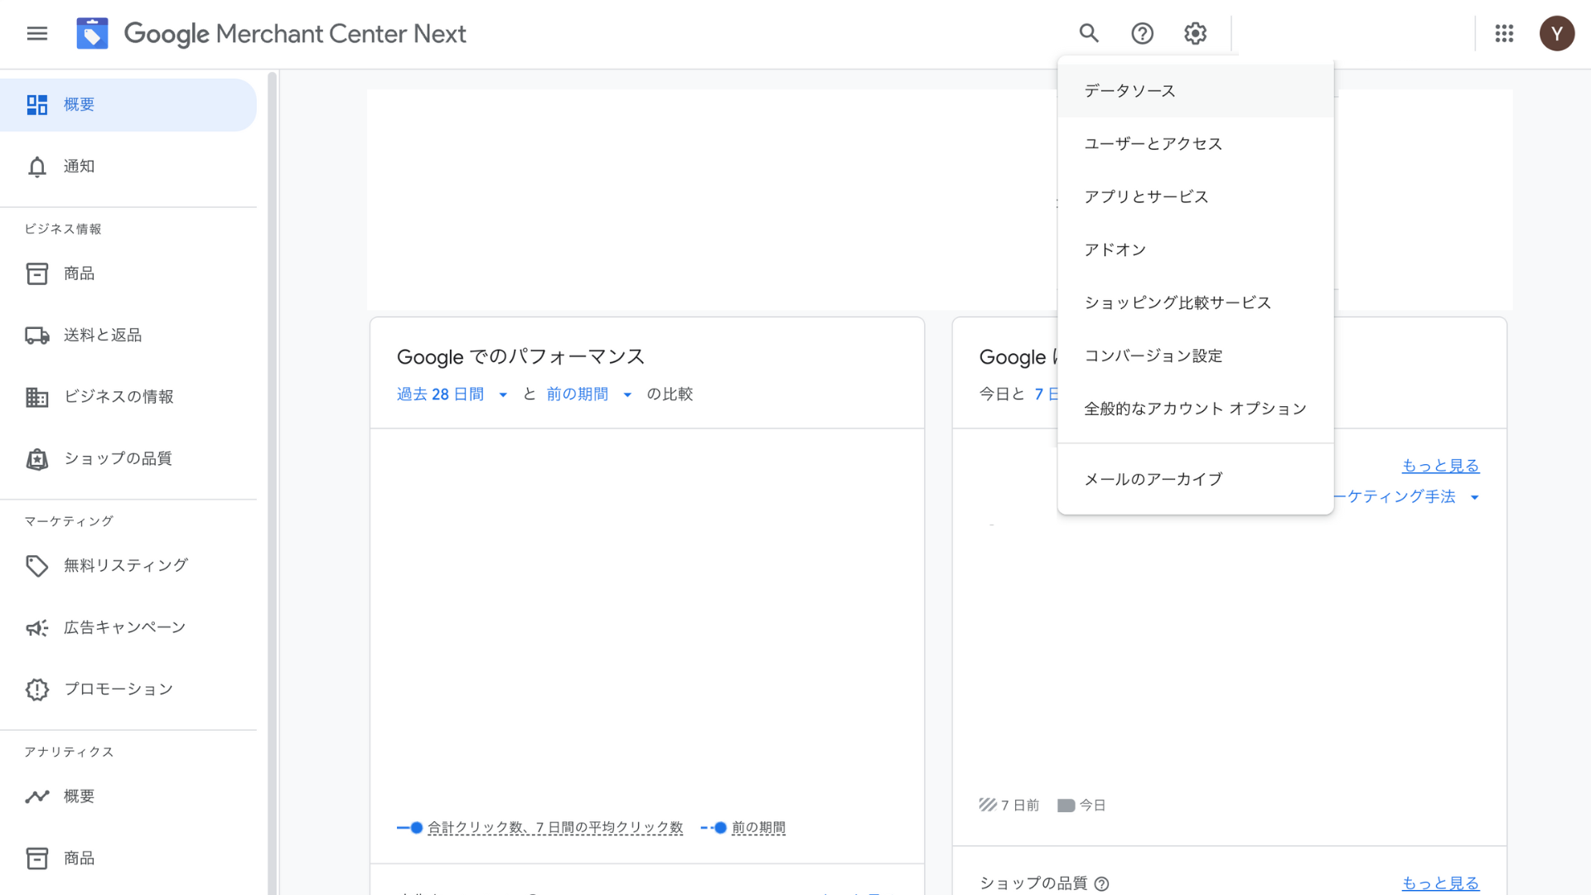Click the Merchant Center logo icon
Image resolution: width=1591 pixels, height=895 pixels.
click(x=92, y=33)
